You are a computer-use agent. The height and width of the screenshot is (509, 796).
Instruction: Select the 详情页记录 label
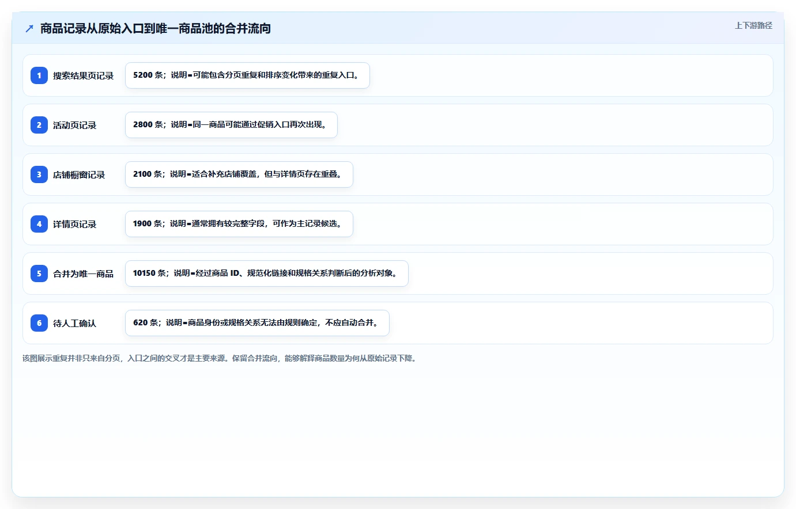pos(75,224)
